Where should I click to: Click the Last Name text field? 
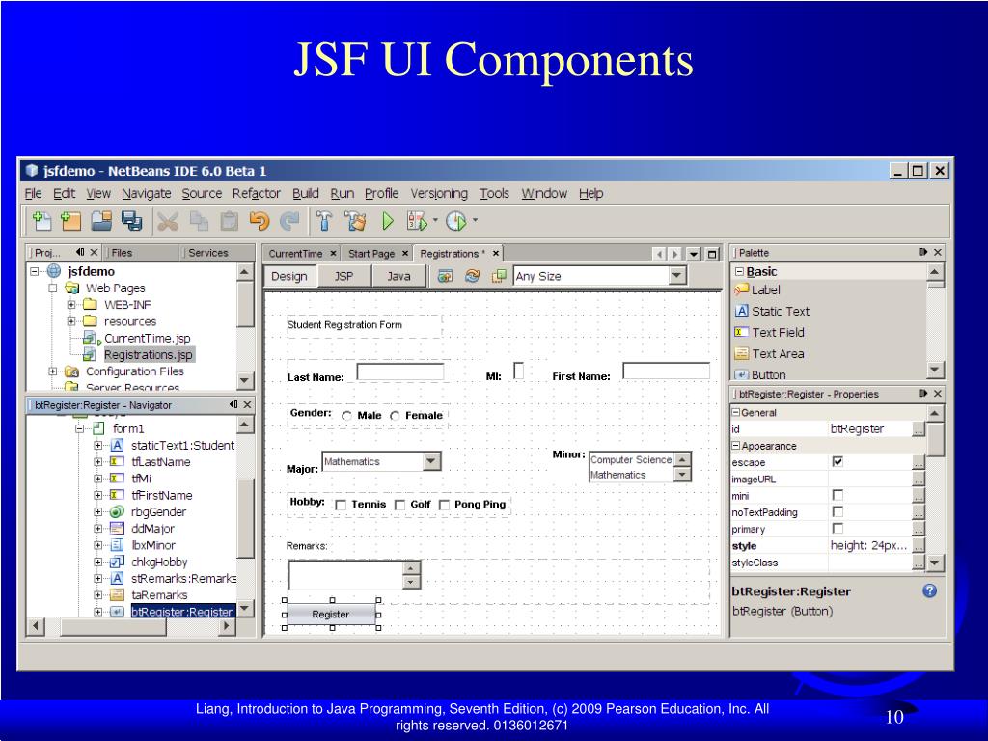click(x=400, y=371)
